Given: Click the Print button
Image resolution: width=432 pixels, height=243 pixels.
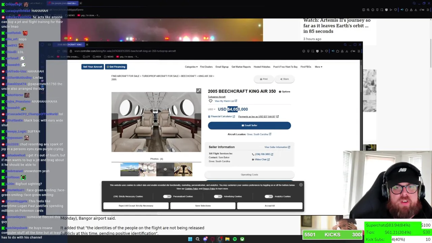Looking at the screenshot, I should coord(264,79).
